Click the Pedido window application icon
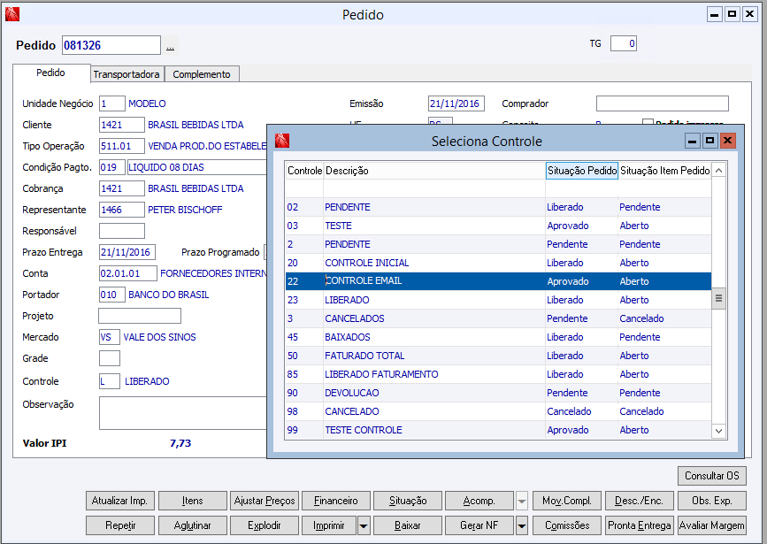 (x=12, y=14)
